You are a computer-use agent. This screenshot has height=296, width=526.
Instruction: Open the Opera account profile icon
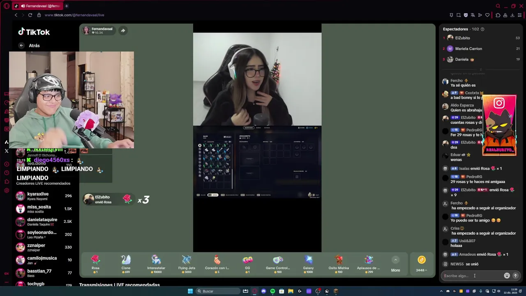click(x=505, y=15)
